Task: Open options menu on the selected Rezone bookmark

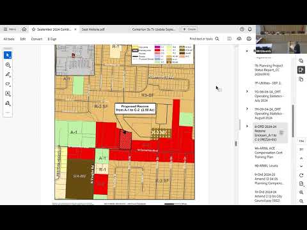Action: 281,132
